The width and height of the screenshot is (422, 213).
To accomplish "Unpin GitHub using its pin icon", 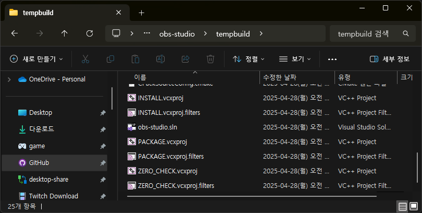I will coord(103,163).
